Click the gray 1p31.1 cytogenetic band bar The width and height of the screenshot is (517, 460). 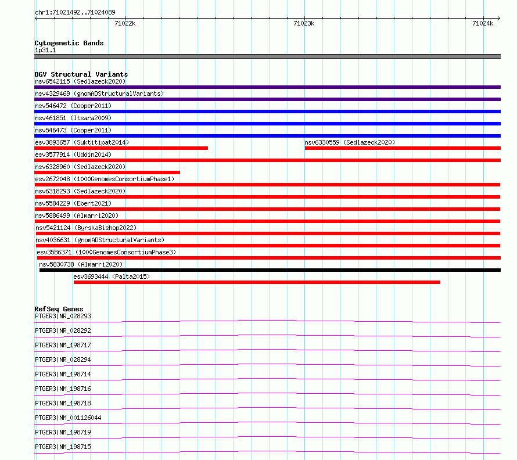[267, 56]
